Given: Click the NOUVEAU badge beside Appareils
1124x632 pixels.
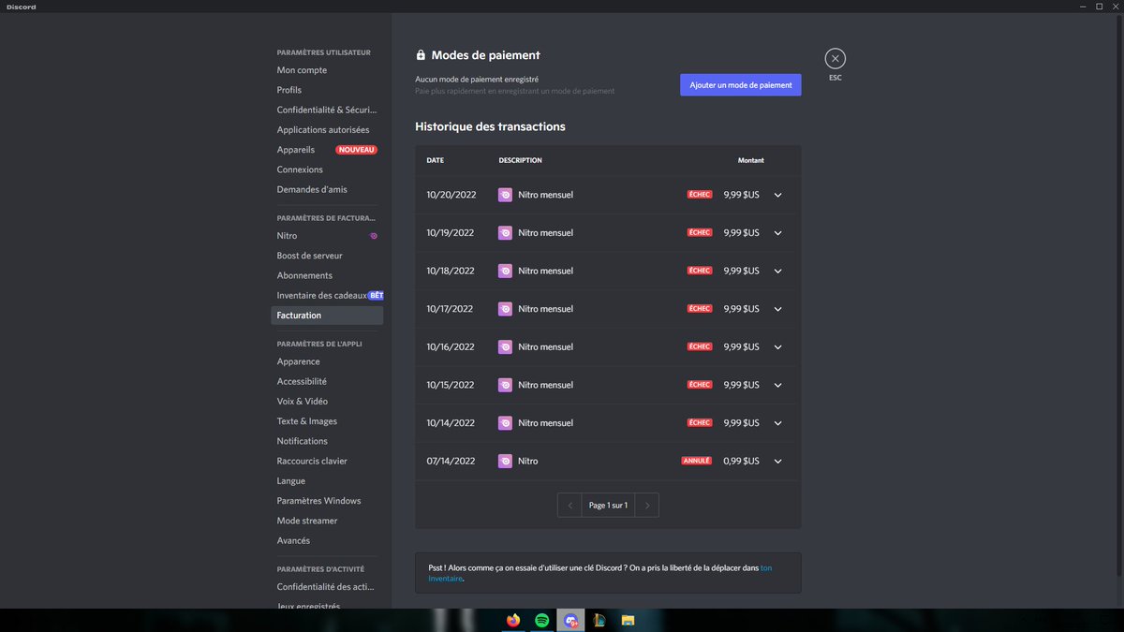Looking at the screenshot, I should coord(357,150).
